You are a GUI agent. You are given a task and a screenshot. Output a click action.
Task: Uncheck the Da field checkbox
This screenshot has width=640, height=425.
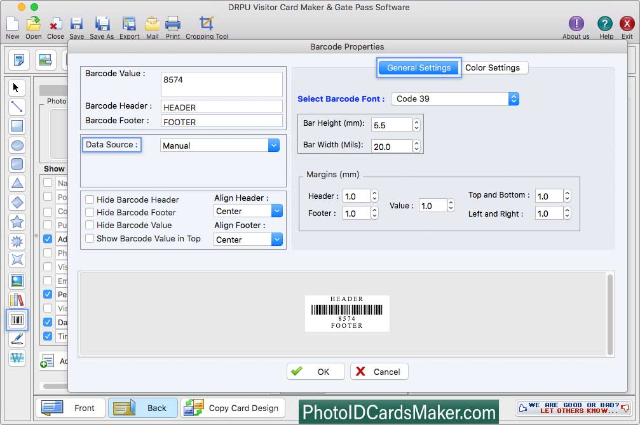click(48, 322)
